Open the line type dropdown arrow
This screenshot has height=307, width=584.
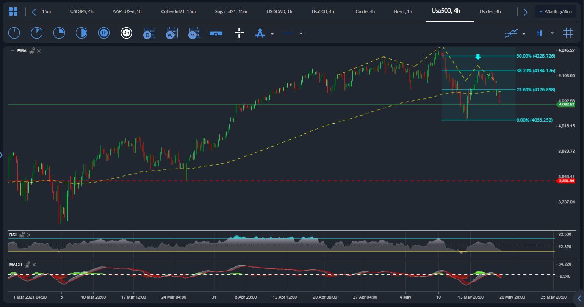tap(301, 33)
